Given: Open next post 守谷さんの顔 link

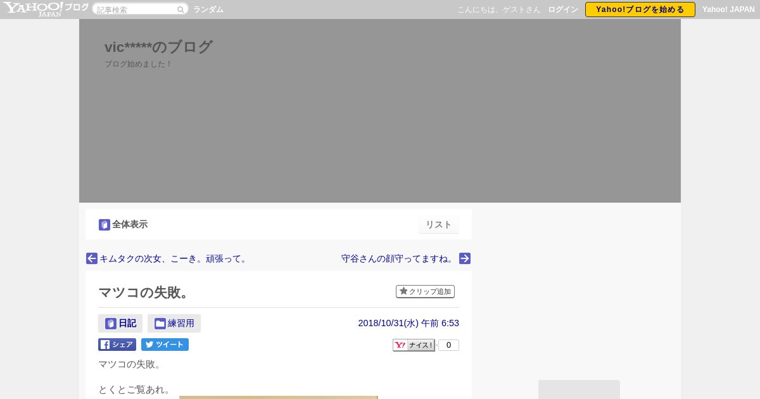Looking at the screenshot, I should 399,258.
